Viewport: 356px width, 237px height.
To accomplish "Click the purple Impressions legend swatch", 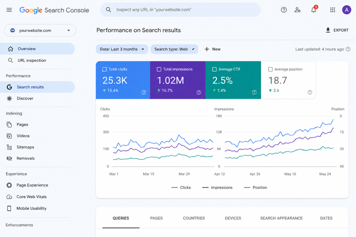I will (x=205, y=188).
